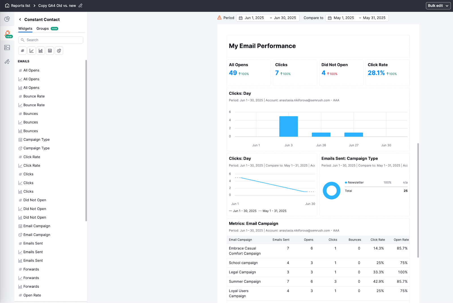Click the orange warning triangle next to Period
The image size is (453, 303).
click(219, 18)
